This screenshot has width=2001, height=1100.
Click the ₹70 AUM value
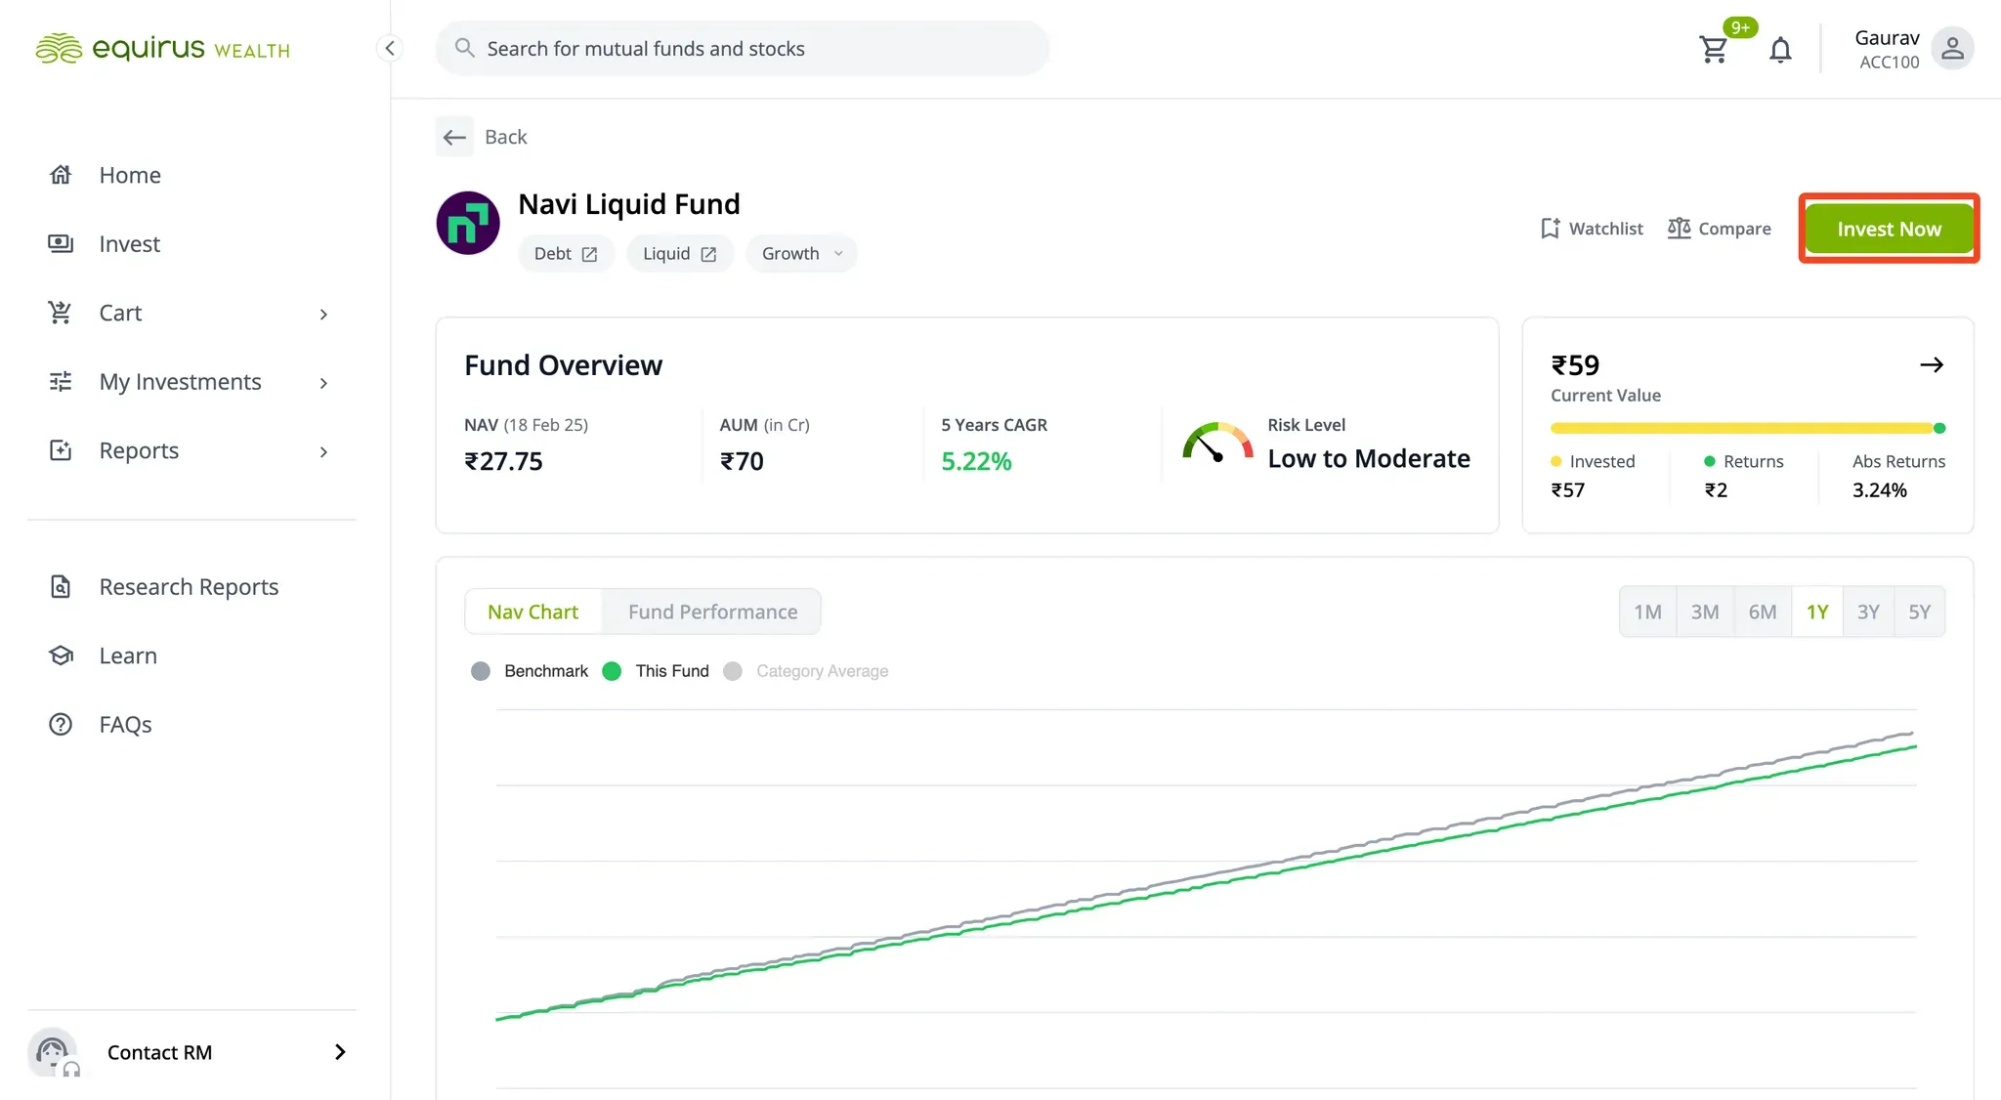click(742, 461)
